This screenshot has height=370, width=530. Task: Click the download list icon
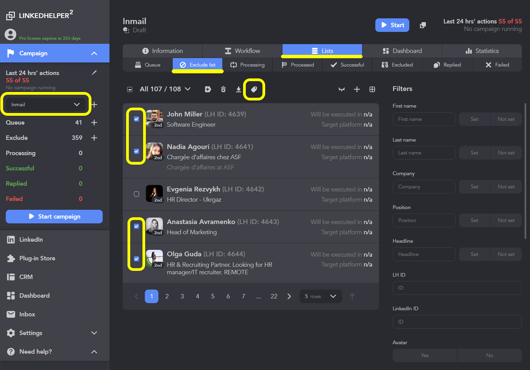point(239,89)
